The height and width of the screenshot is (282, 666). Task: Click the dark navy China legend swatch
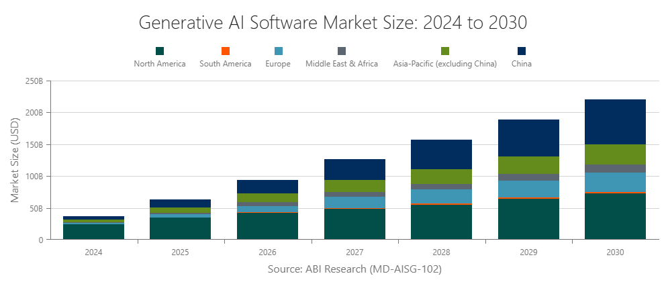(x=522, y=51)
